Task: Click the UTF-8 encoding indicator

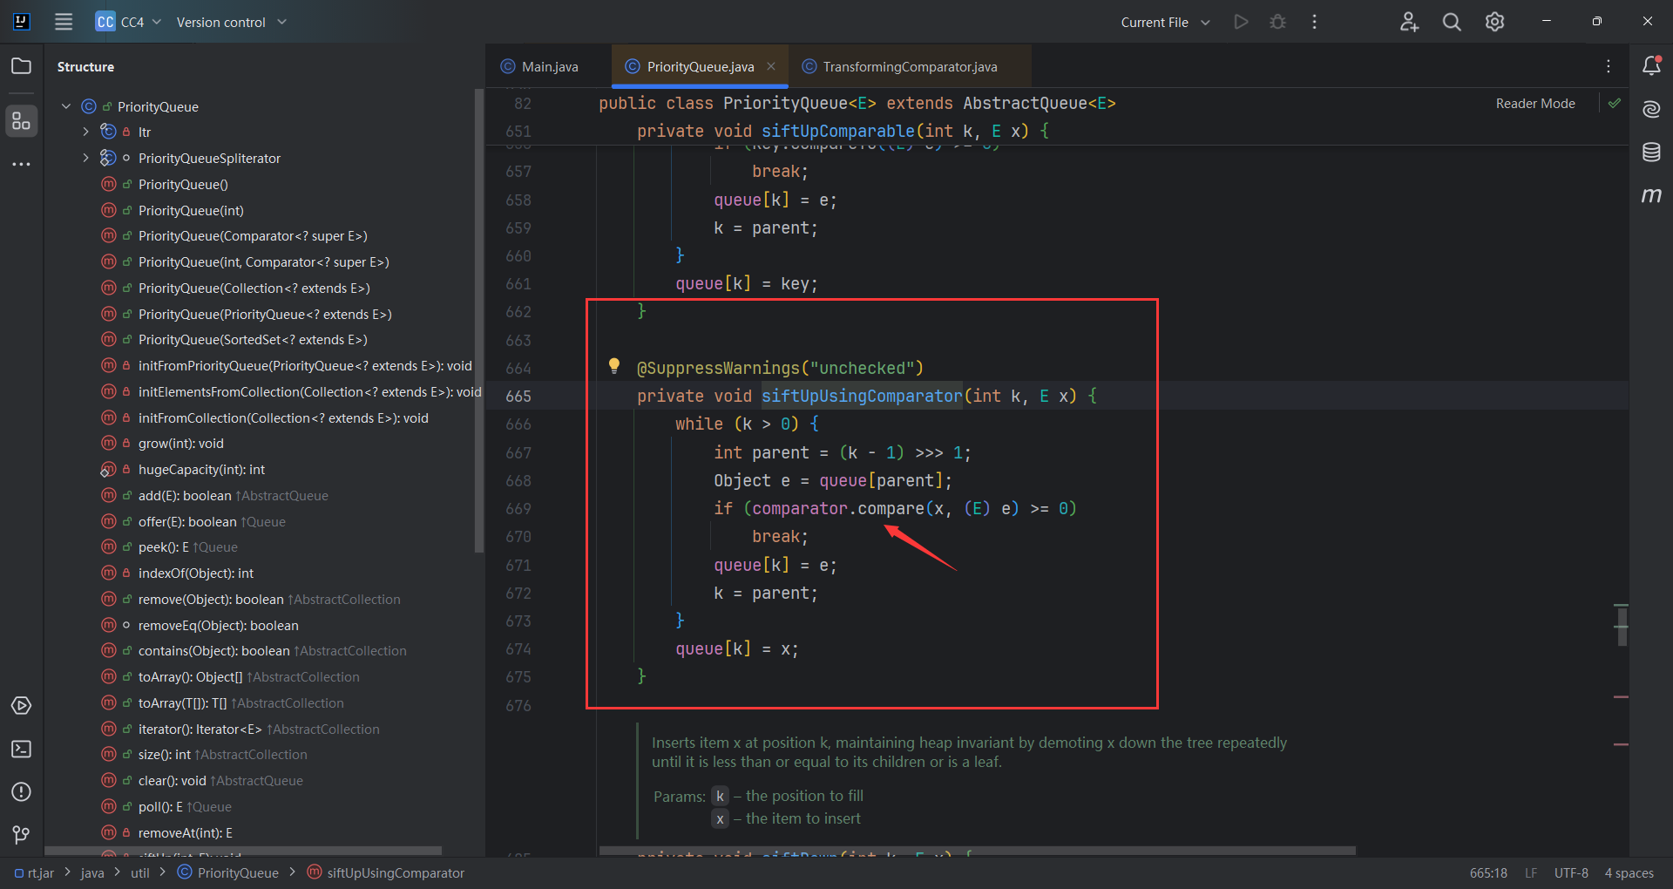Action: [x=1571, y=872]
